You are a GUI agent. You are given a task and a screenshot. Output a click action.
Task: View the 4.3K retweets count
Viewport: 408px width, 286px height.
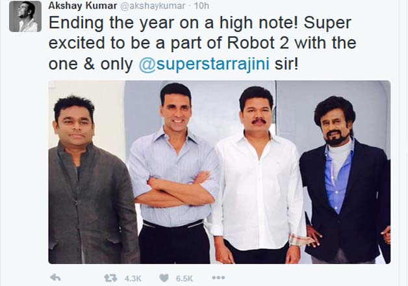click(133, 279)
